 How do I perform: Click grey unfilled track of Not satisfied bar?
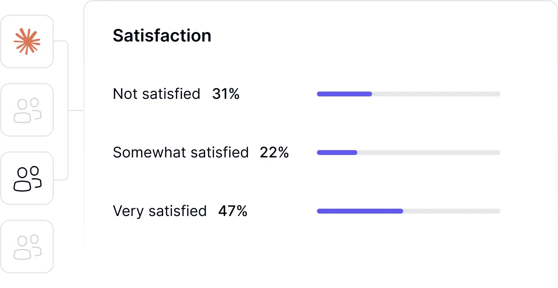[x=436, y=94]
